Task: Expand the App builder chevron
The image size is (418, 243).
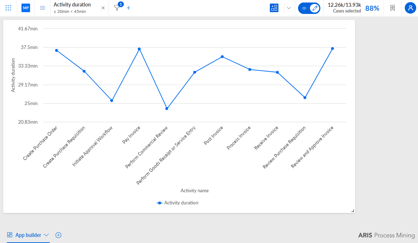Action: click(x=46, y=235)
